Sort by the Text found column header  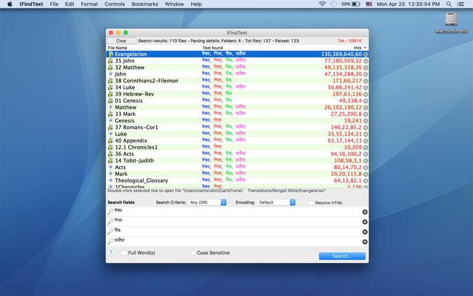click(x=213, y=48)
